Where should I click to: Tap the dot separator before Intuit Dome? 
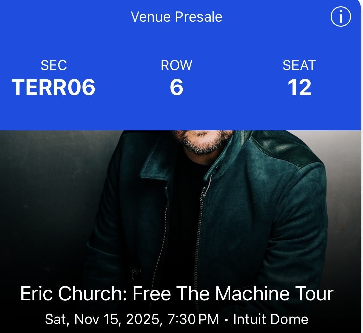coord(226,320)
